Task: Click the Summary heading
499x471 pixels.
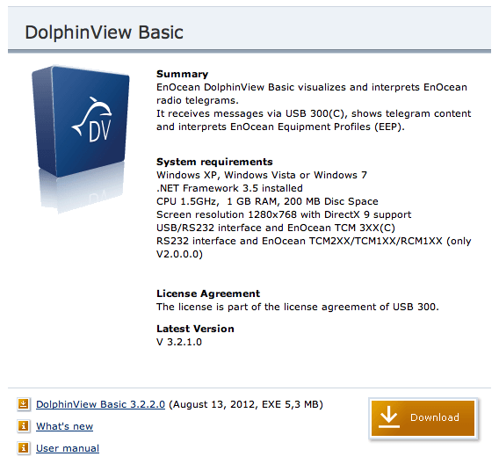Action: coord(183,74)
